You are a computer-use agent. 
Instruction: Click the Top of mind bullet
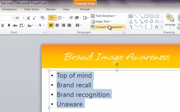(74, 76)
